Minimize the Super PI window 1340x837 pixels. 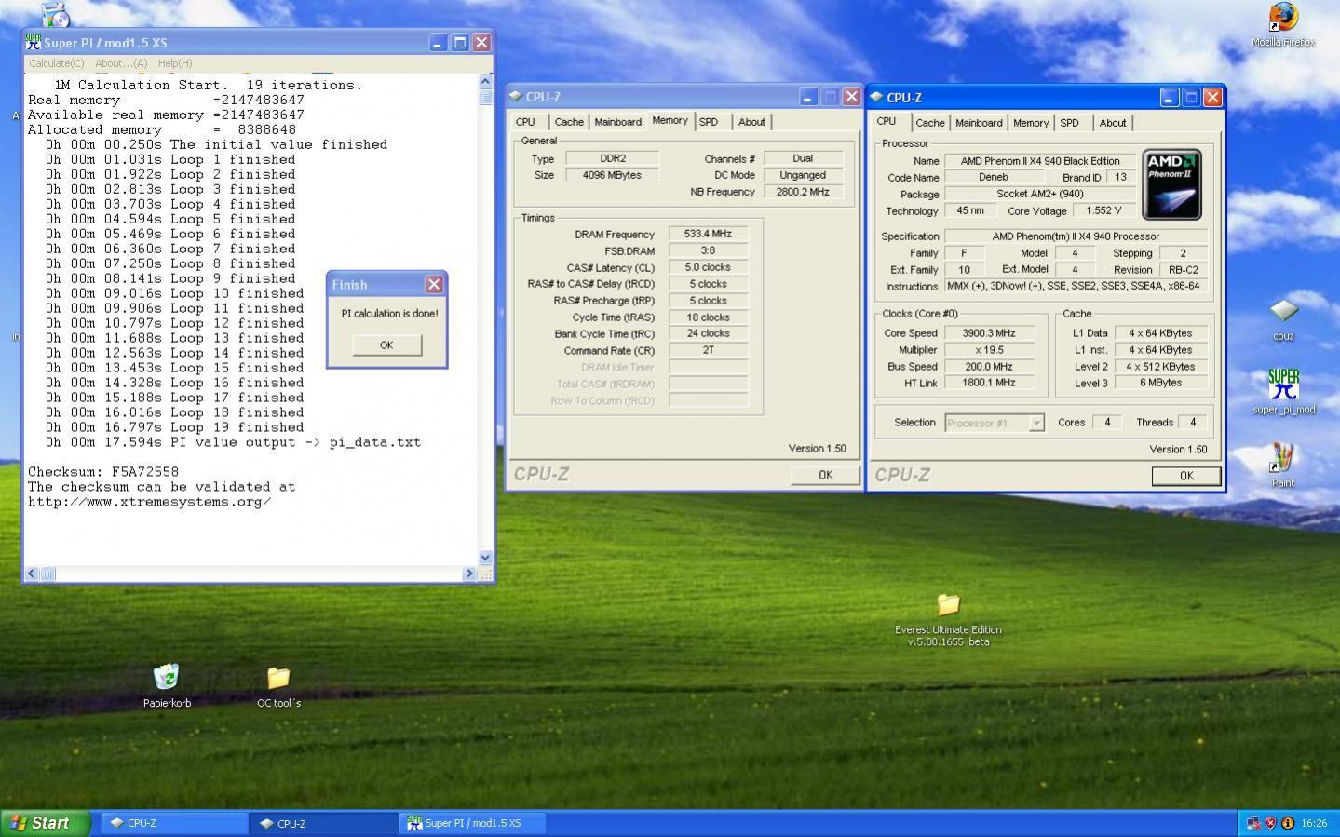(x=438, y=43)
